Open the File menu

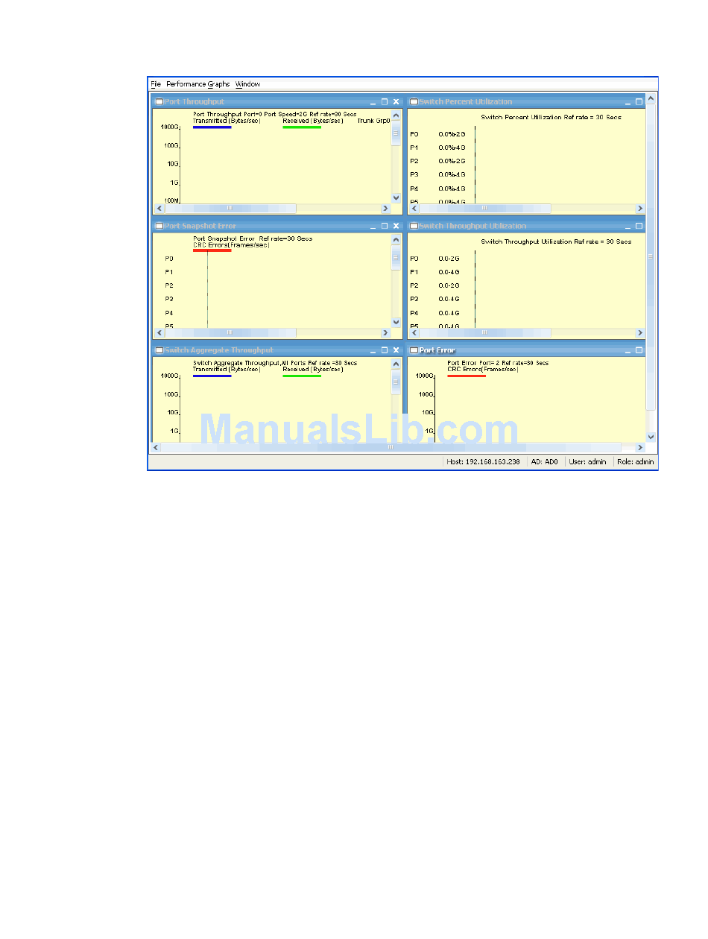coord(156,84)
